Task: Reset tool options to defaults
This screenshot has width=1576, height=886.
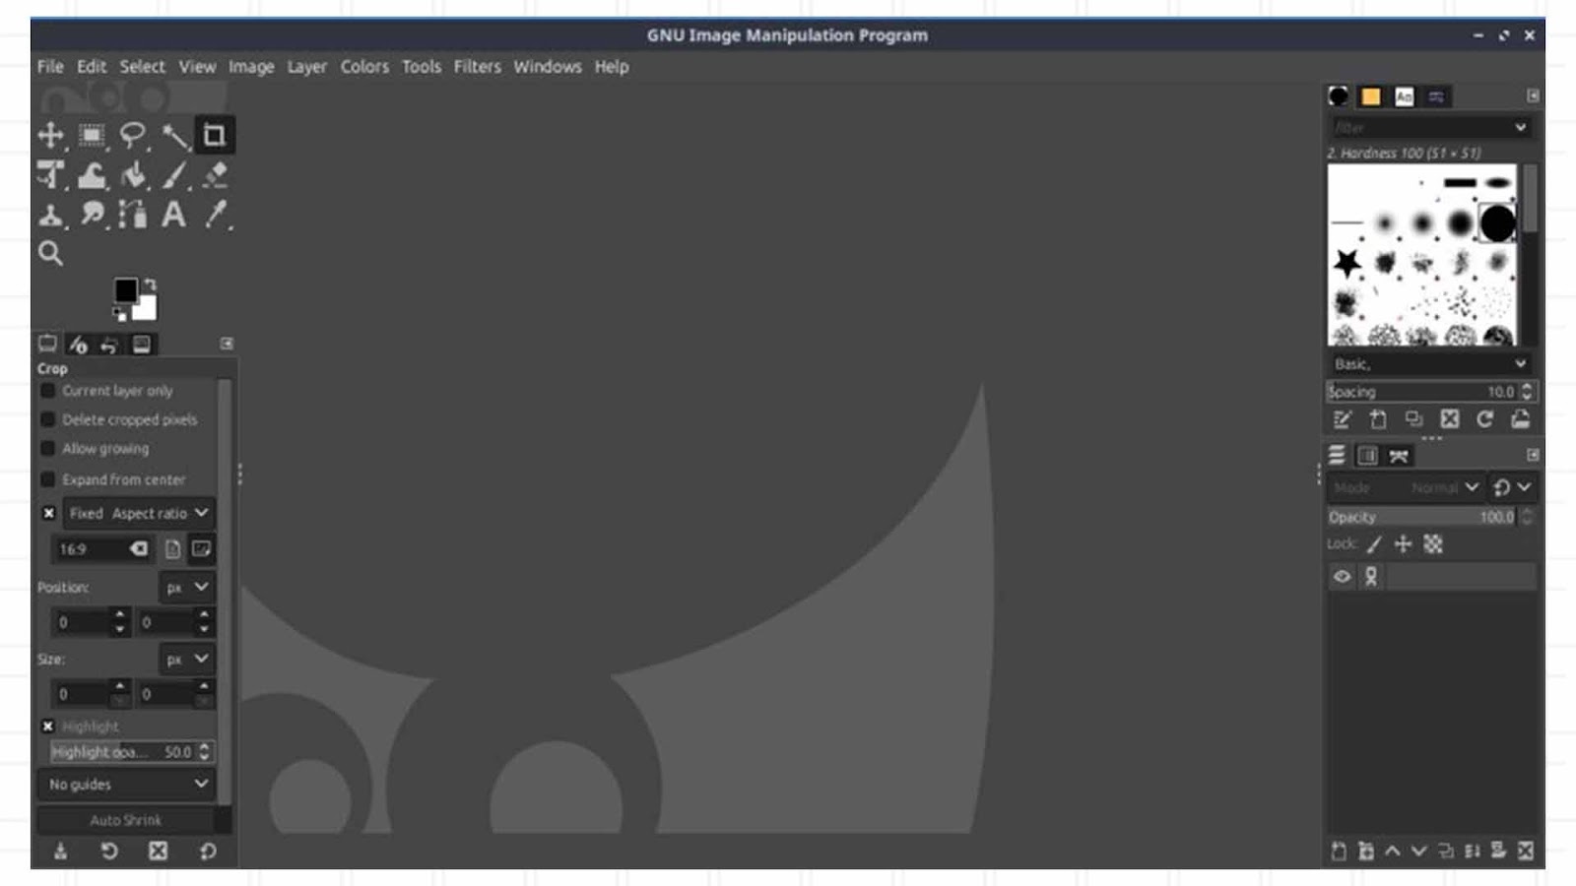Action: coord(207,851)
